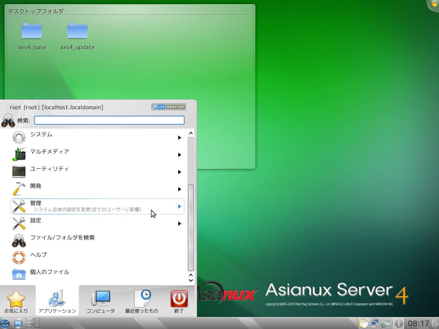This screenshot has height=329, width=439.
Task: Expand the 管理 submenu arrow
Action: (179, 206)
